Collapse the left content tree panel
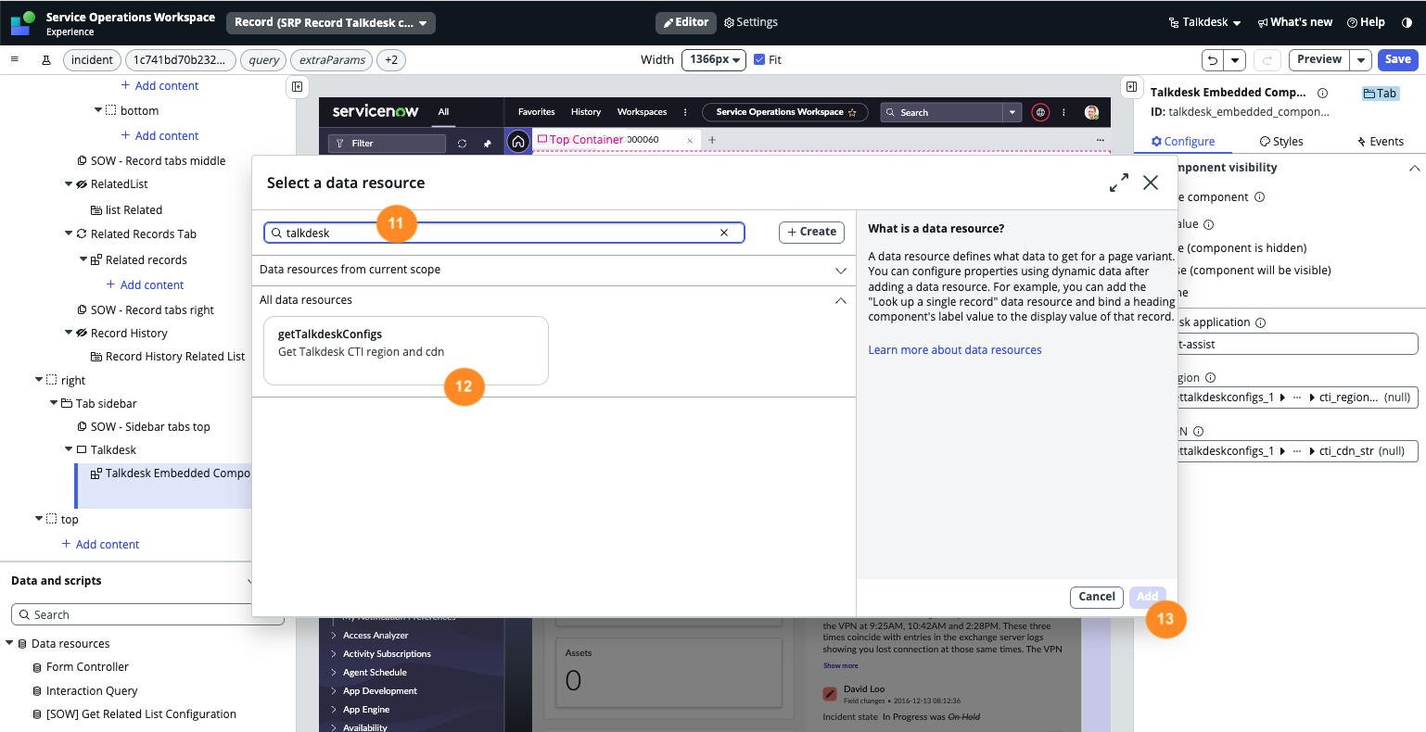1426x732 pixels. [298, 87]
